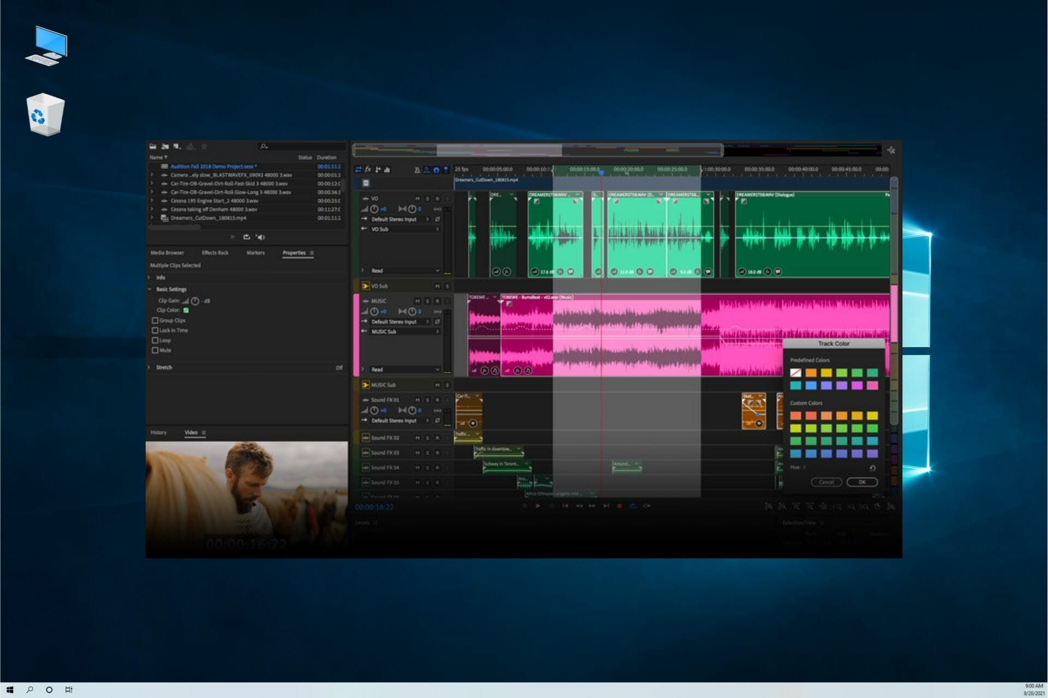
Task: Click the VO track volume knob
Action: click(x=374, y=209)
